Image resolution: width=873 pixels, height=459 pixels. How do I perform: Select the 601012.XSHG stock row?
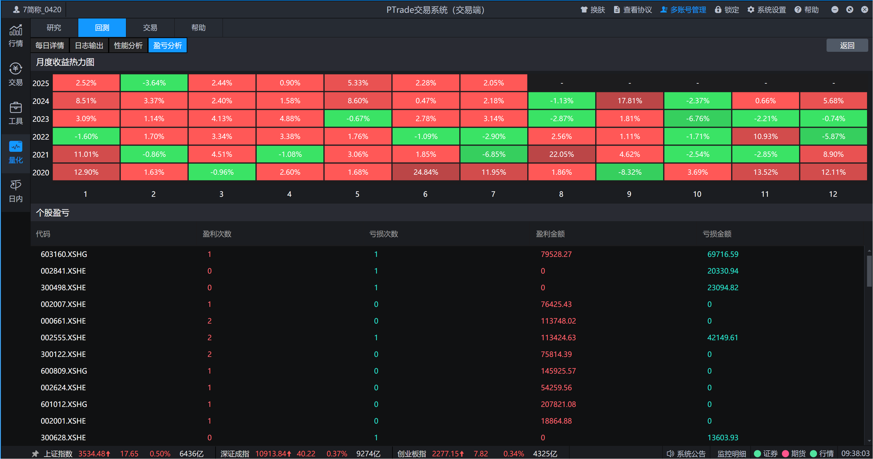[x=64, y=404]
